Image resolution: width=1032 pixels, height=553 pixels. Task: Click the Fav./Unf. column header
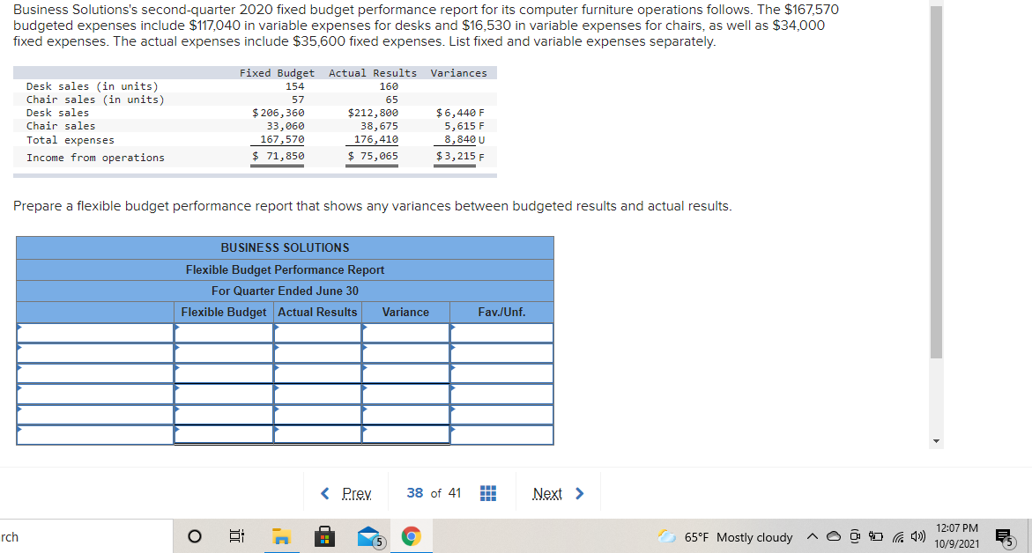pyautogui.click(x=501, y=313)
